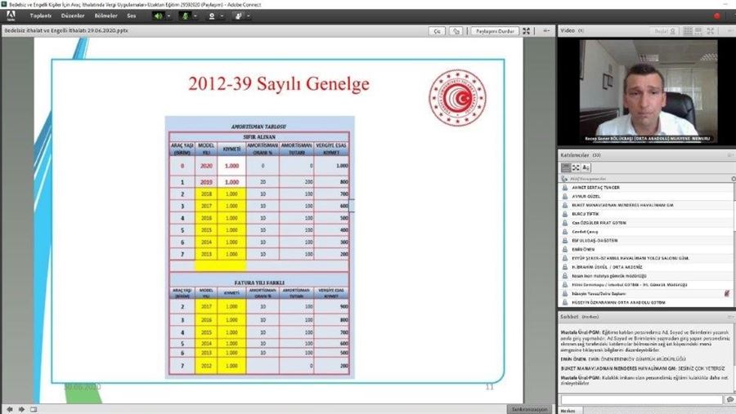Open dropdown arrow next to speaker icon
Screen dimensions: 736x414
pos(168,16)
